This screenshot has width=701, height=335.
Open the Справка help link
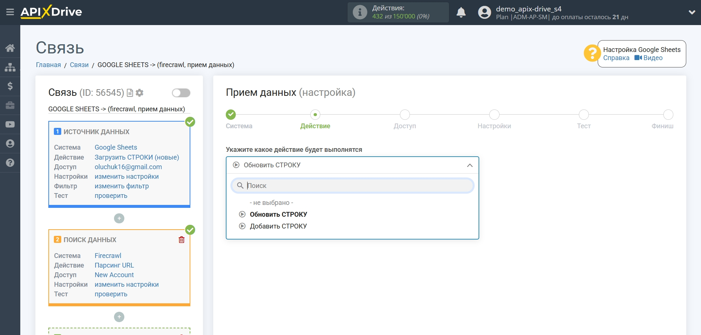(x=616, y=58)
